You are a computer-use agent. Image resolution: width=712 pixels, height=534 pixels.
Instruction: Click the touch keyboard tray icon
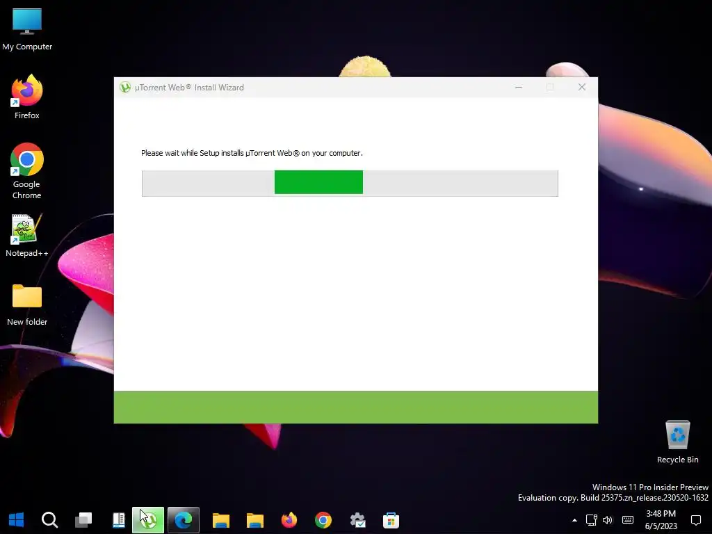pyautogui.click(x=628, y=520)
